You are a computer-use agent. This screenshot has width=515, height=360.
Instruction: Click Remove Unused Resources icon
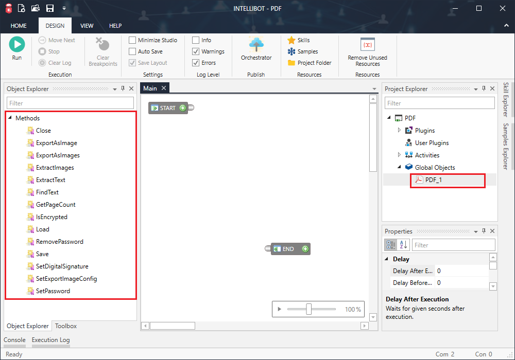[368, 44]
